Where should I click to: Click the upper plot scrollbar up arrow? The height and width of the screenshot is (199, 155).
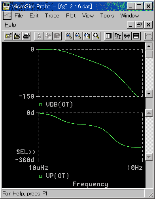tap(149, 46)
